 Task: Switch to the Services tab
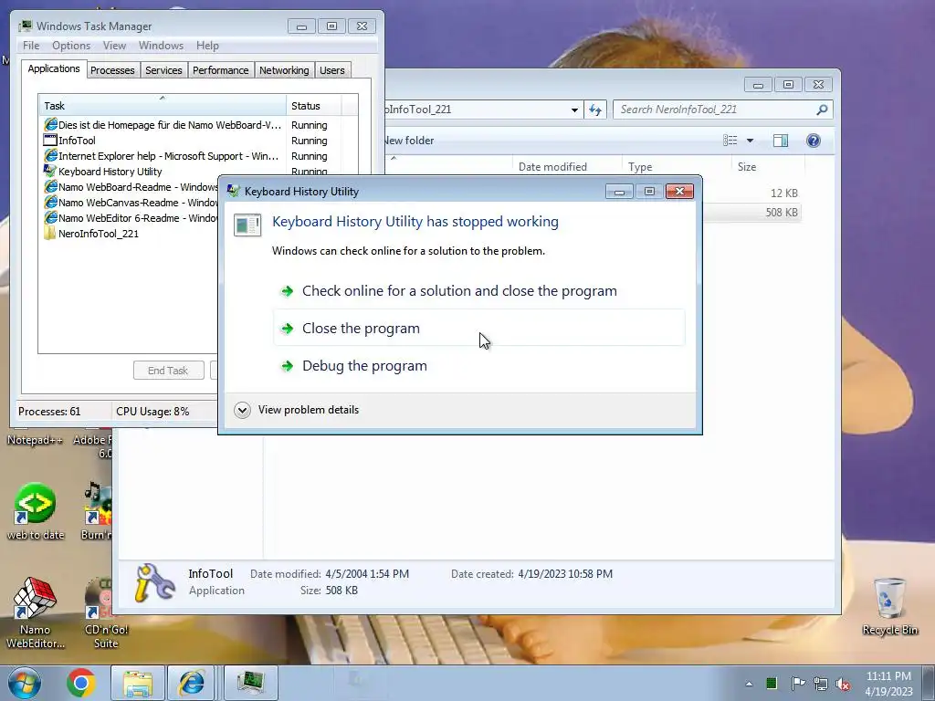[163, 70]
